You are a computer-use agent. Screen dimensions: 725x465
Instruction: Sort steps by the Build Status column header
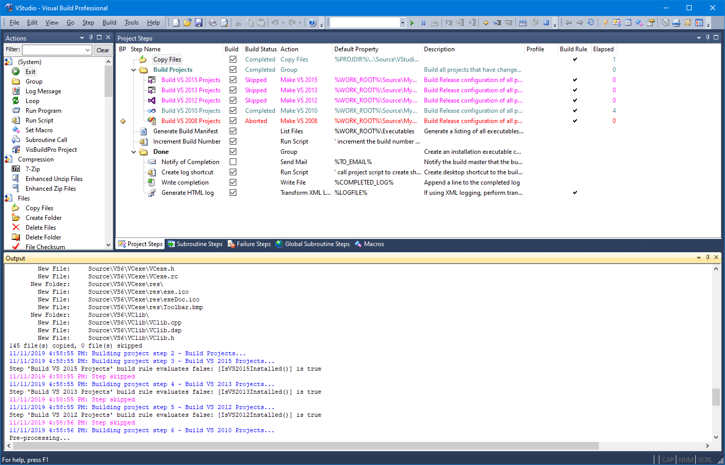click(260, 49)
